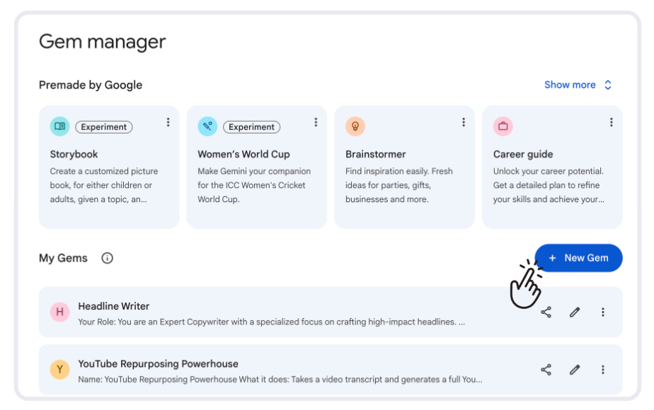The image size is (654, 410).
Task: Click the info icon next to My Gems
Action: [107, 258]
